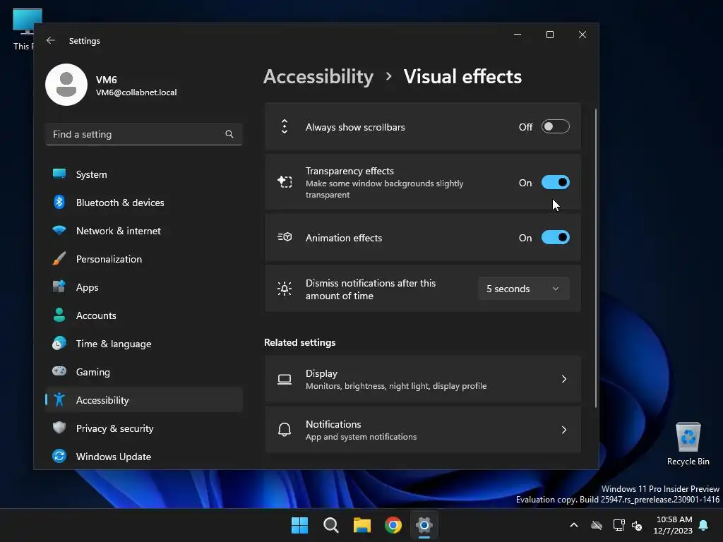Click the Dismiss notifications light icon

coord(285,289)
